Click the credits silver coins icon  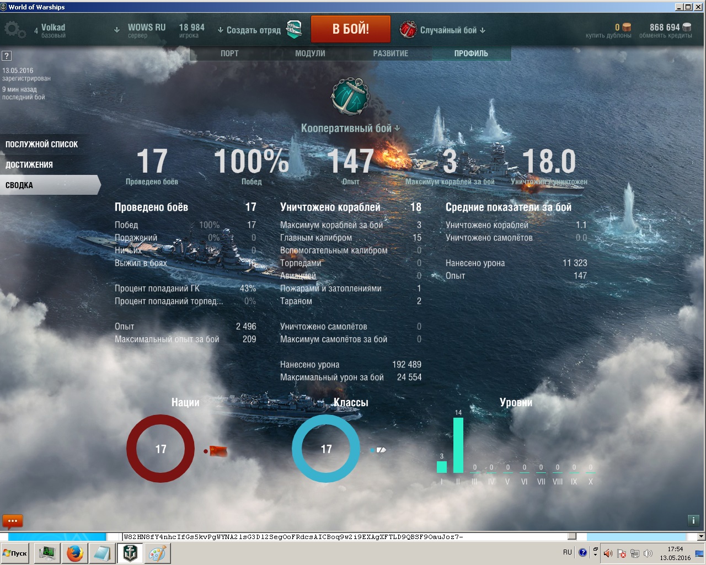(x=687, y=27)
